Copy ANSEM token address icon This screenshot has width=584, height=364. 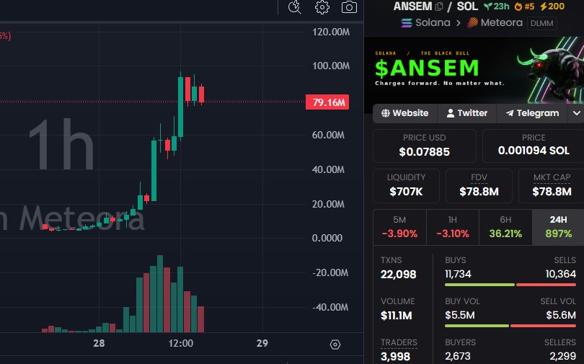(x=439, y=6)
